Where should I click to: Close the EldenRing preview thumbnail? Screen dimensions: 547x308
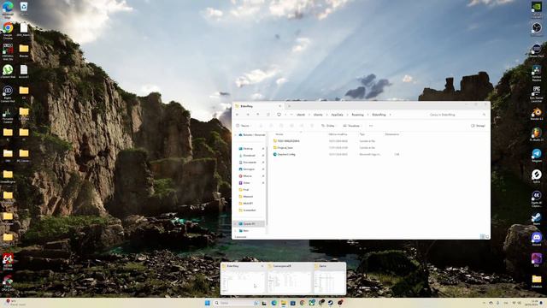tap(262, 266)
